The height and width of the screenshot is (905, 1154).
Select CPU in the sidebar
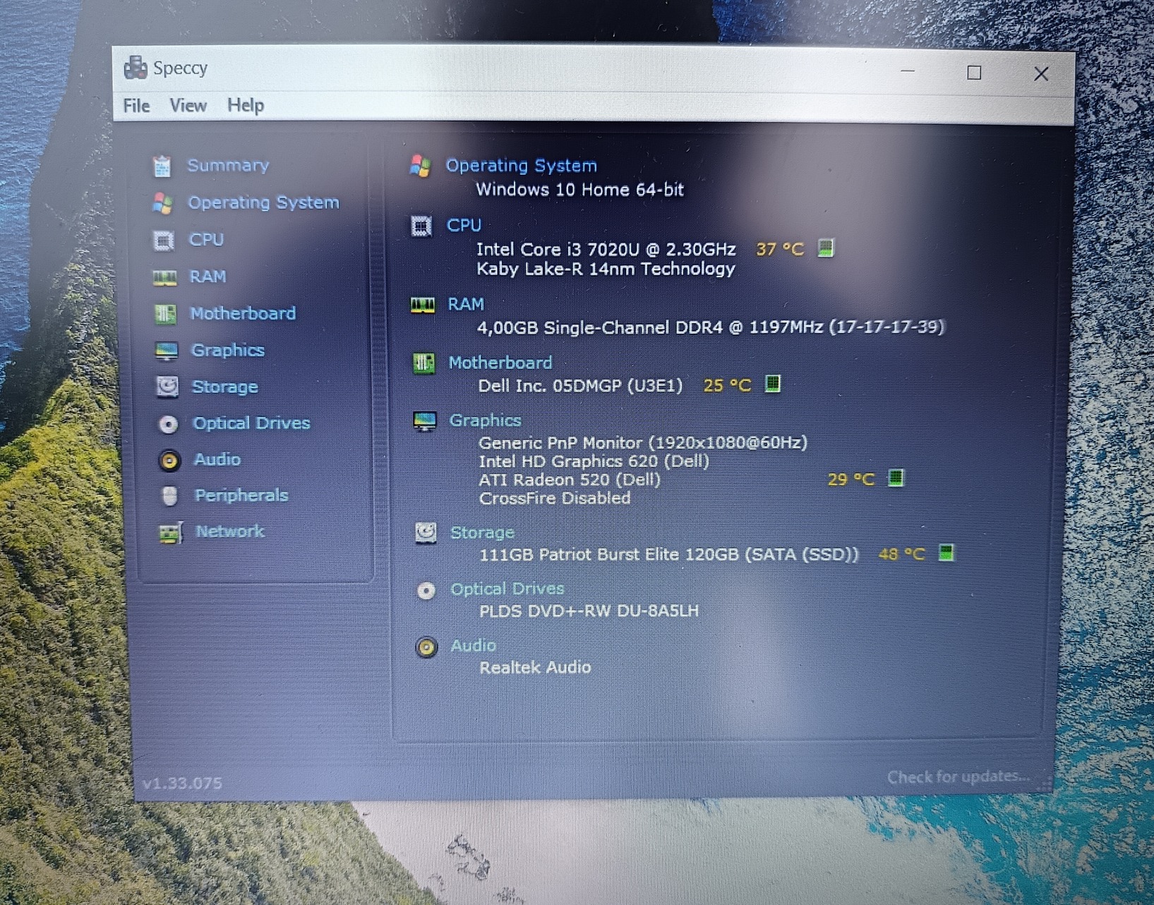point(206,240)
